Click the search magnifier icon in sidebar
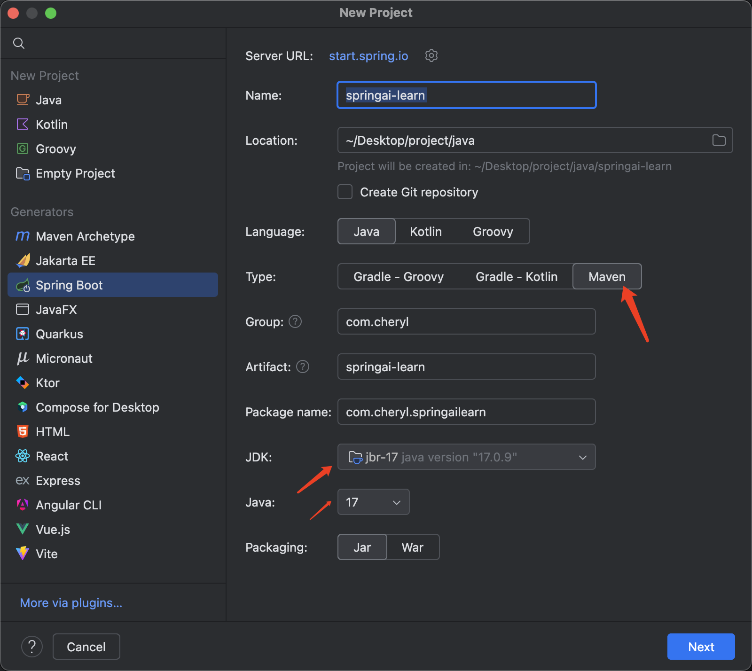 19,43
